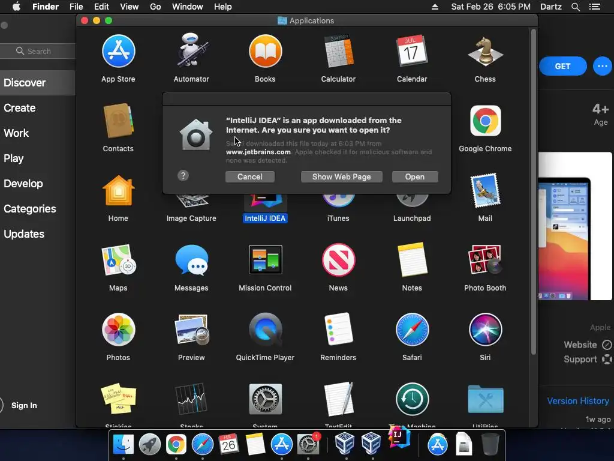Open the File menu

(x=76, y=7)
